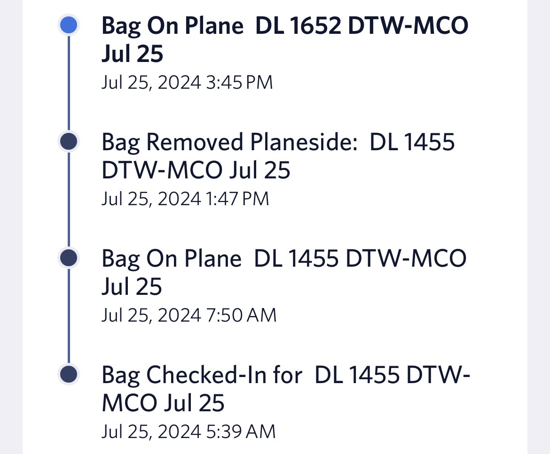Select DL 1455 in the Checked-In entry

(x=357, y=375)
